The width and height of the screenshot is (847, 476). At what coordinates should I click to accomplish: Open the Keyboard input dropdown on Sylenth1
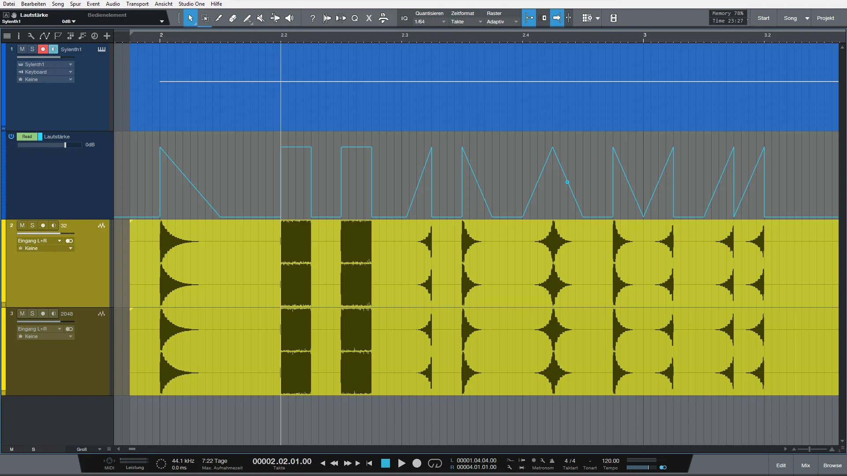coord(45,72)
